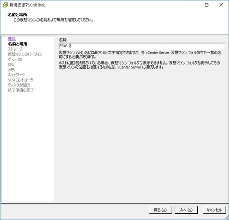Screen dimensions: 229x220
Task: Click the window resize grip at corner
Action: pos(226,217)
